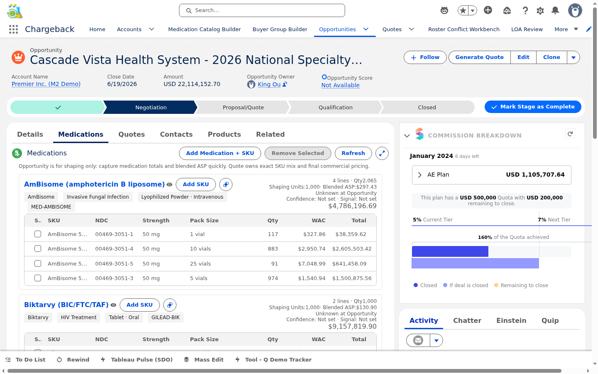Image resolution: width=598 pixels, height=374 pixels.
Task: Open the Einstein tab
Action: pos(511,321)
